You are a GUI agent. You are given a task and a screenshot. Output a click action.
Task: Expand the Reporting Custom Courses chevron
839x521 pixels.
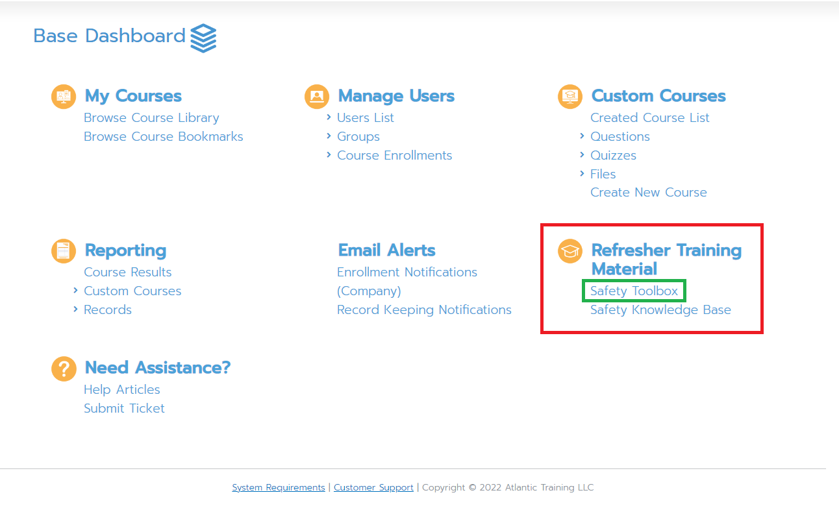pos(76,290)
